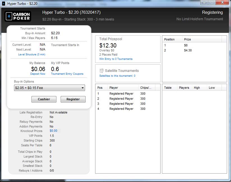Viewport: 231px width, 182px height.
Task: Open Satellites to this tournament link
Action: (117, 76)
